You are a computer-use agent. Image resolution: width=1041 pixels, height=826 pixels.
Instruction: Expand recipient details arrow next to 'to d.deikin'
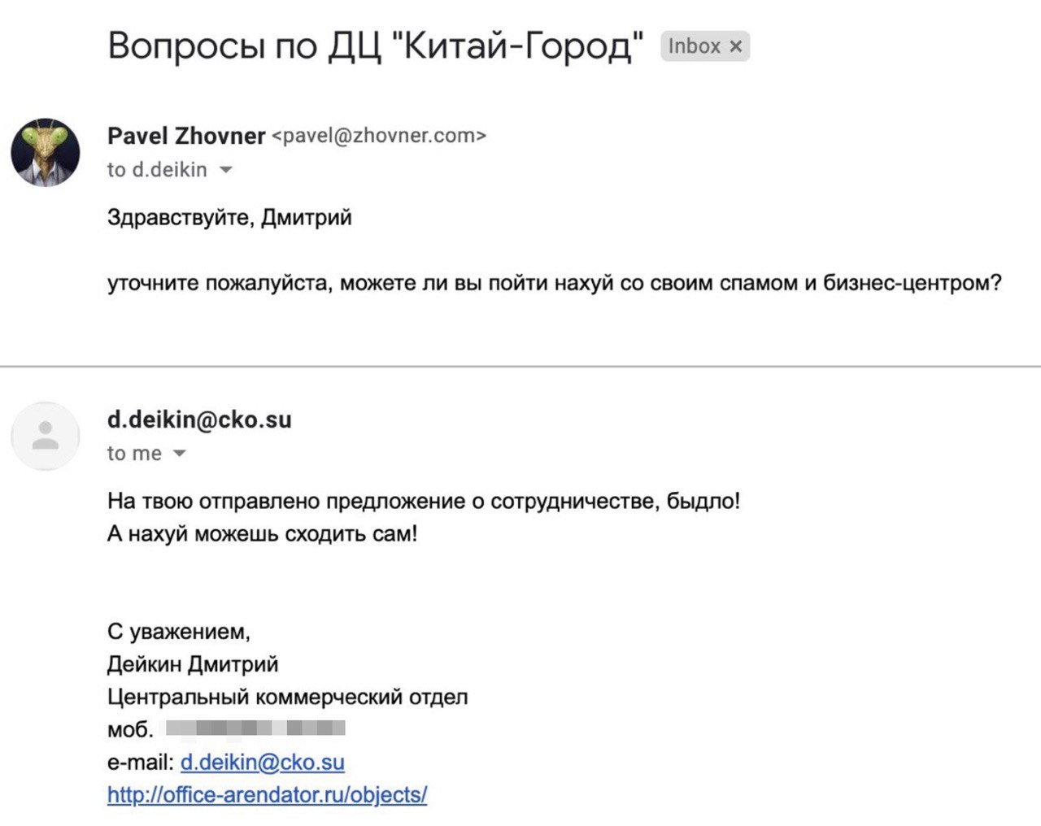pos(226,170)
